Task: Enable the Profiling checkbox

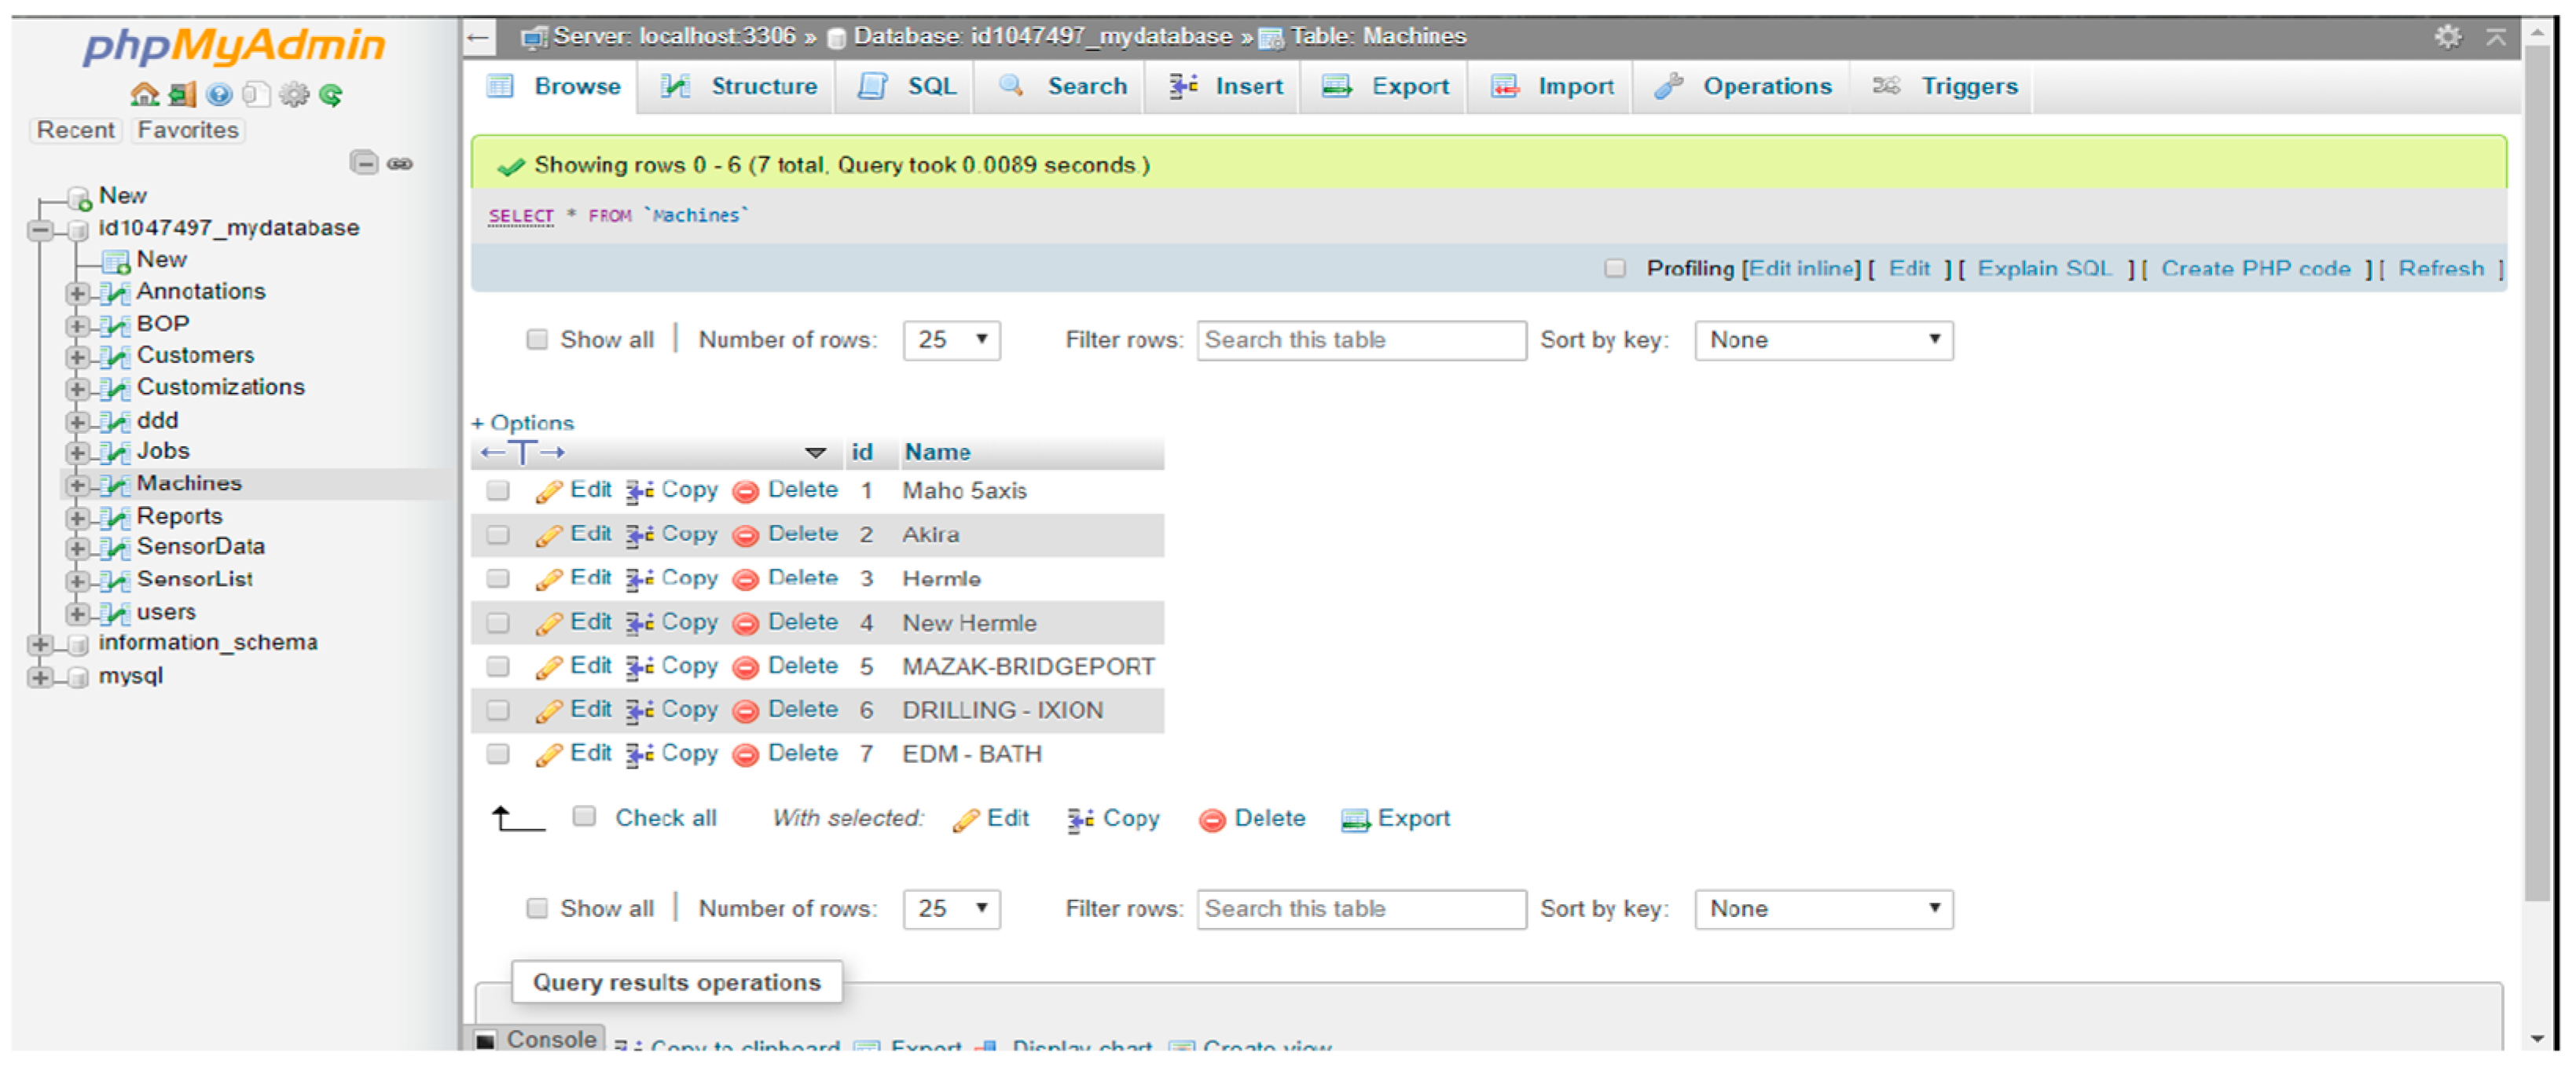Action: click(1614, 268)
